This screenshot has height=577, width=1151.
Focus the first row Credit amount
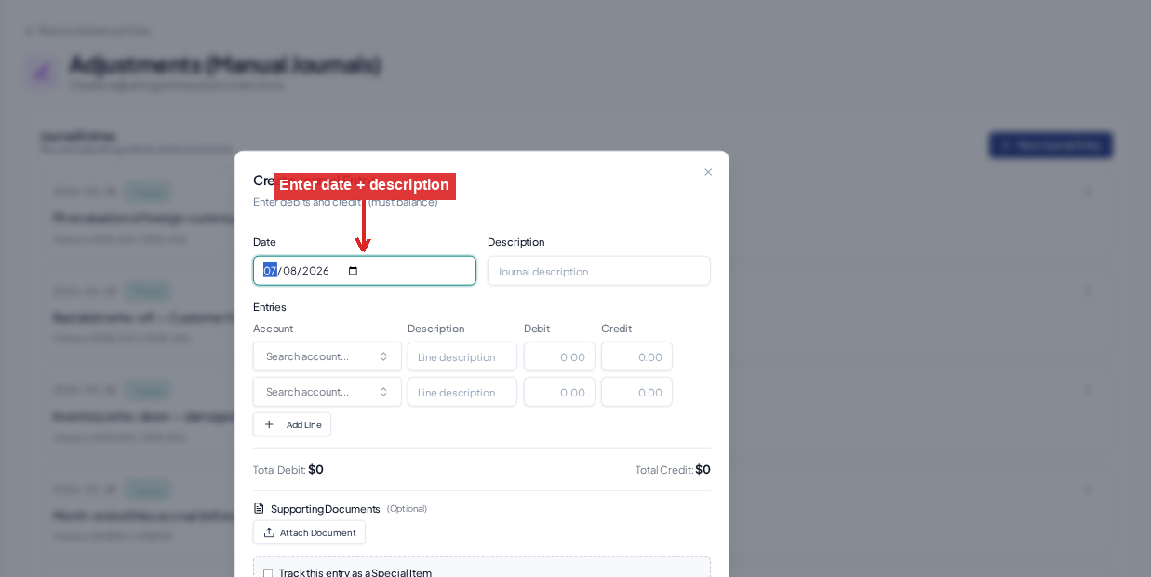pos(636,356)
